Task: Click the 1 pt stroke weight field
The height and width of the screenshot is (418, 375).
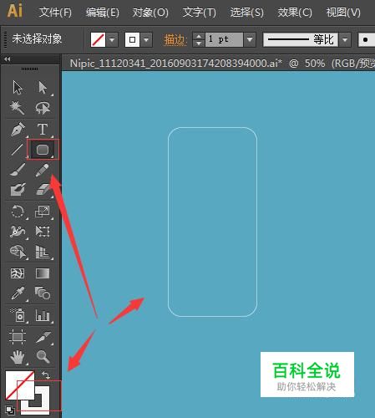Action: pyautogui.click(x=224, y=40)
